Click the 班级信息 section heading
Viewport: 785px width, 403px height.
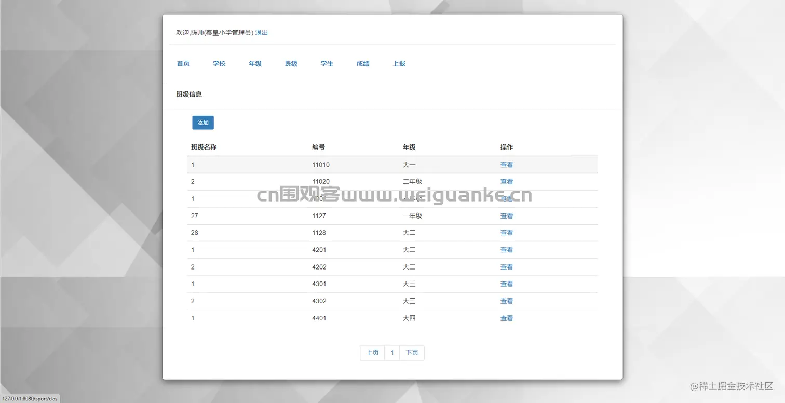click(189, 95)
